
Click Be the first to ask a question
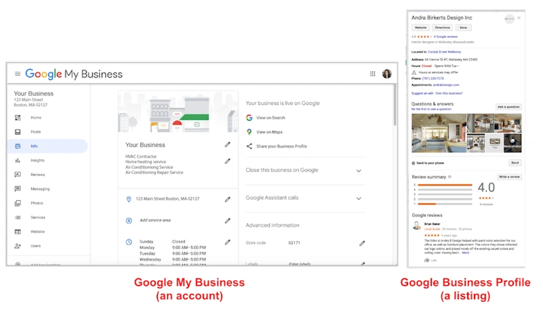pos(431,109)
